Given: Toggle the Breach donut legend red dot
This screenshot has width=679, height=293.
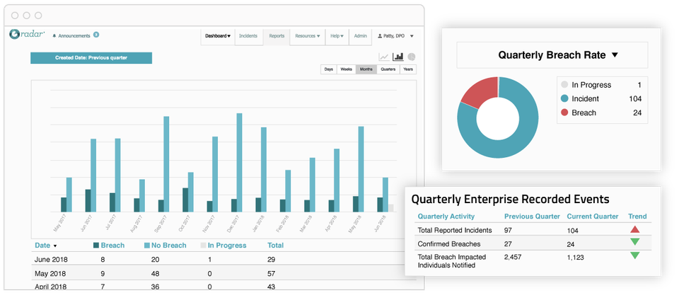Looking at the screenshot, I should (x=564, y=113).
